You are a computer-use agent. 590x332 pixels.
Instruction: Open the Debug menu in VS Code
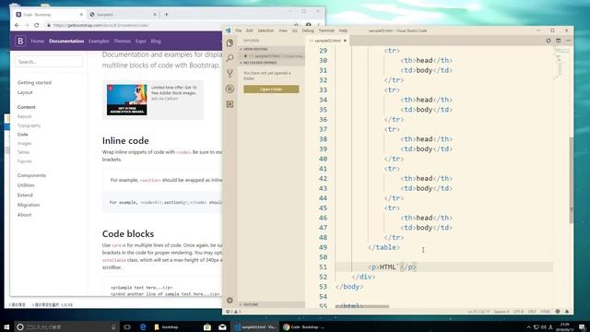coord(308,30)
